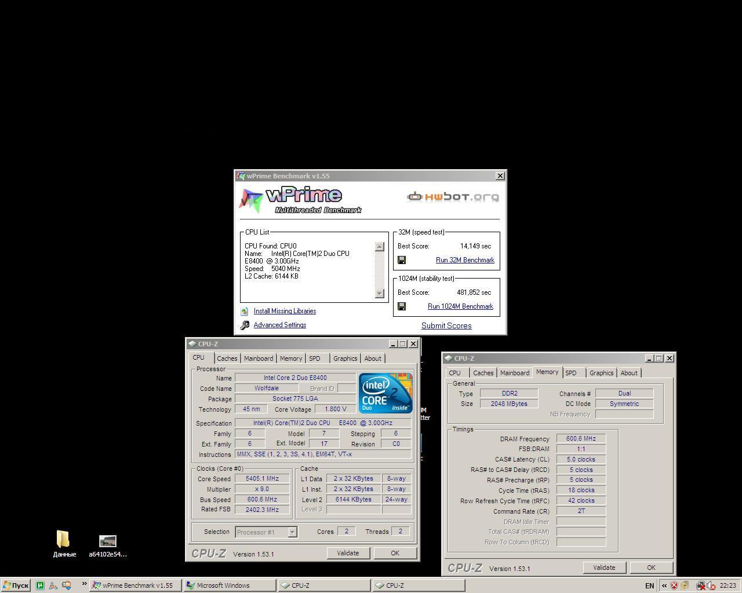The width and height of the screenshot is (742, 593).
Task: Click the disconnected network tray icon
Action: 700,585
